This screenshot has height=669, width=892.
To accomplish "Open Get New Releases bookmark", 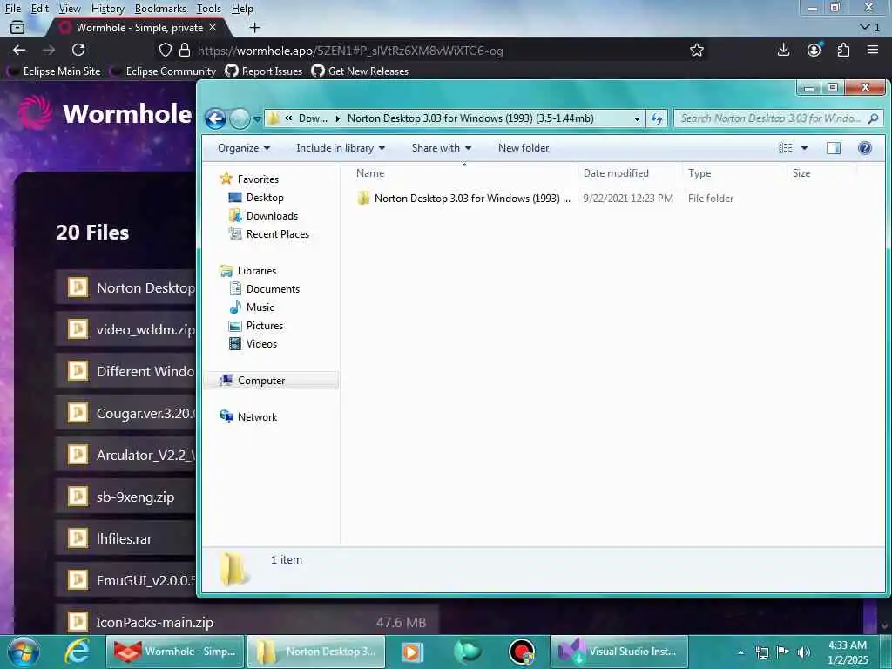I will point(360,71).
